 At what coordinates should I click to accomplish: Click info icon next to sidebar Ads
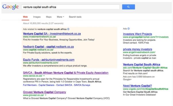point(128,29)
